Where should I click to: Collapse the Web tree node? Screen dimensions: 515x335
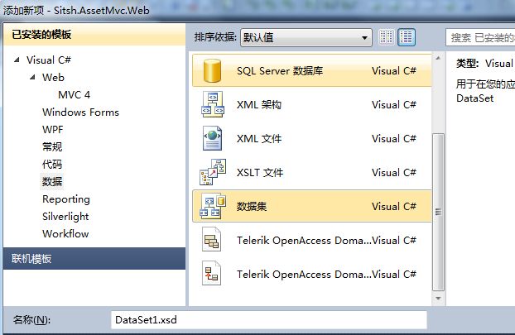(x=32, y=78)
